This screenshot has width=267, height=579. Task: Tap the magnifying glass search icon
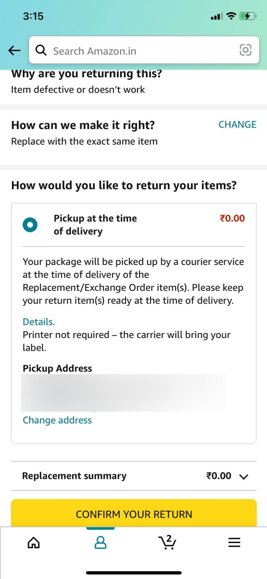(x=41, y=50)
